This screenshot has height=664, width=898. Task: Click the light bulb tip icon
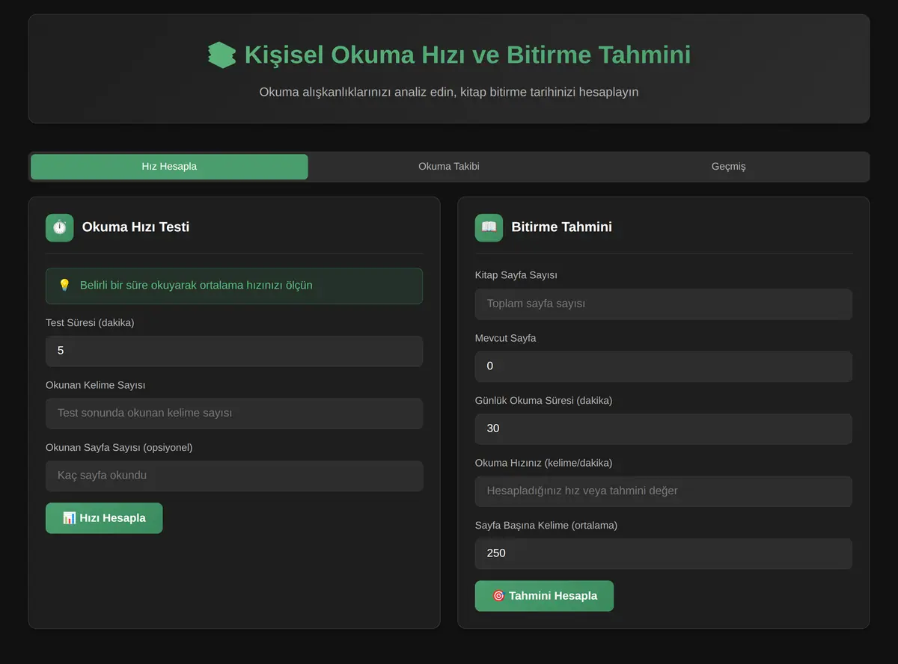point(64,286)
